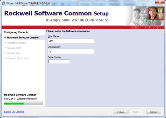Focus the Organization text box
Image resolution: width=166 pixels, height=118 pixels.
[x=71, y=51]
